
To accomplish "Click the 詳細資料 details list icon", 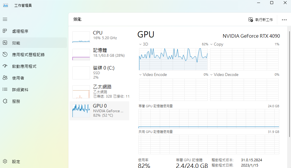I will (5, 89).
